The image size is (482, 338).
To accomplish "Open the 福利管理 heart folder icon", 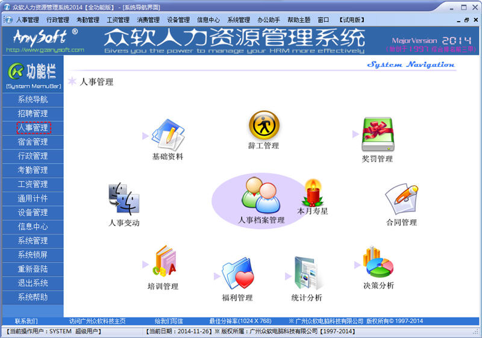I will click(x=238, y=274).
